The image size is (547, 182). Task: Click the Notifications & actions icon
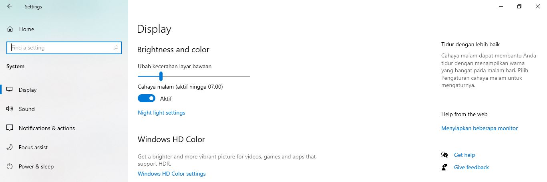pos(10,128)
